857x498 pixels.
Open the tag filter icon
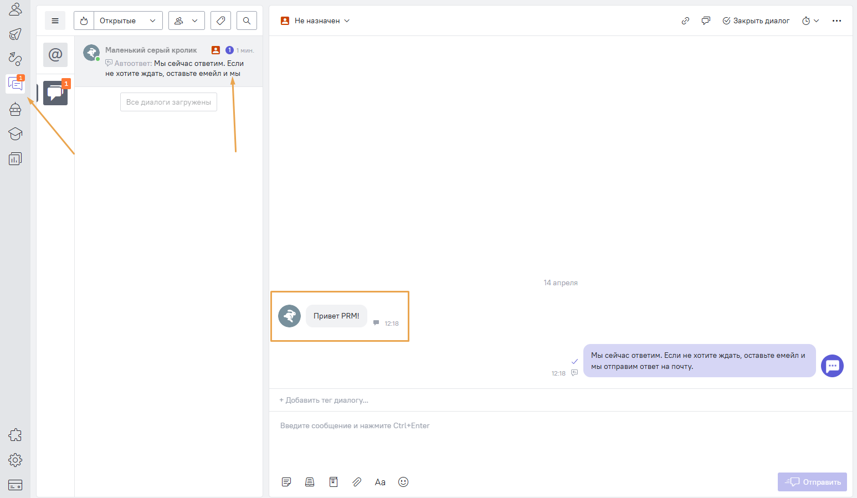tap(220, 21)
